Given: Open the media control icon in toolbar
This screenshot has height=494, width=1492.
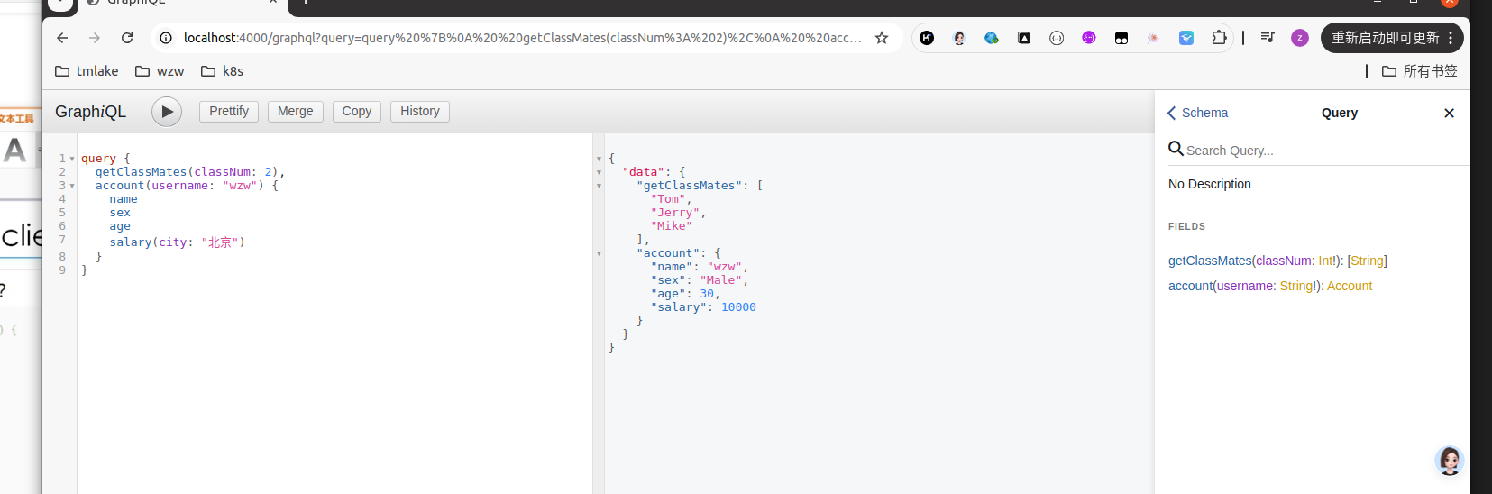Looking at the screenshot, I should [x=1268, y=38].
